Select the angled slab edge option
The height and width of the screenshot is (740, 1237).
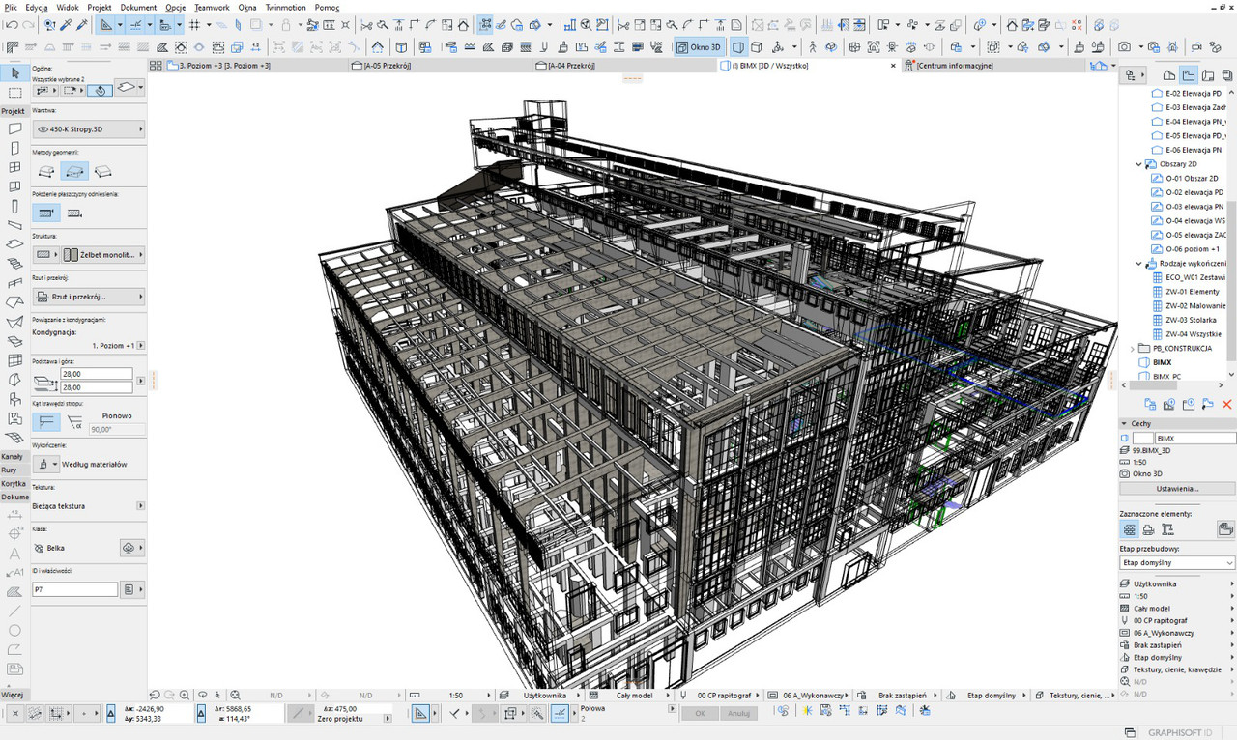click(x=74, y=422)
